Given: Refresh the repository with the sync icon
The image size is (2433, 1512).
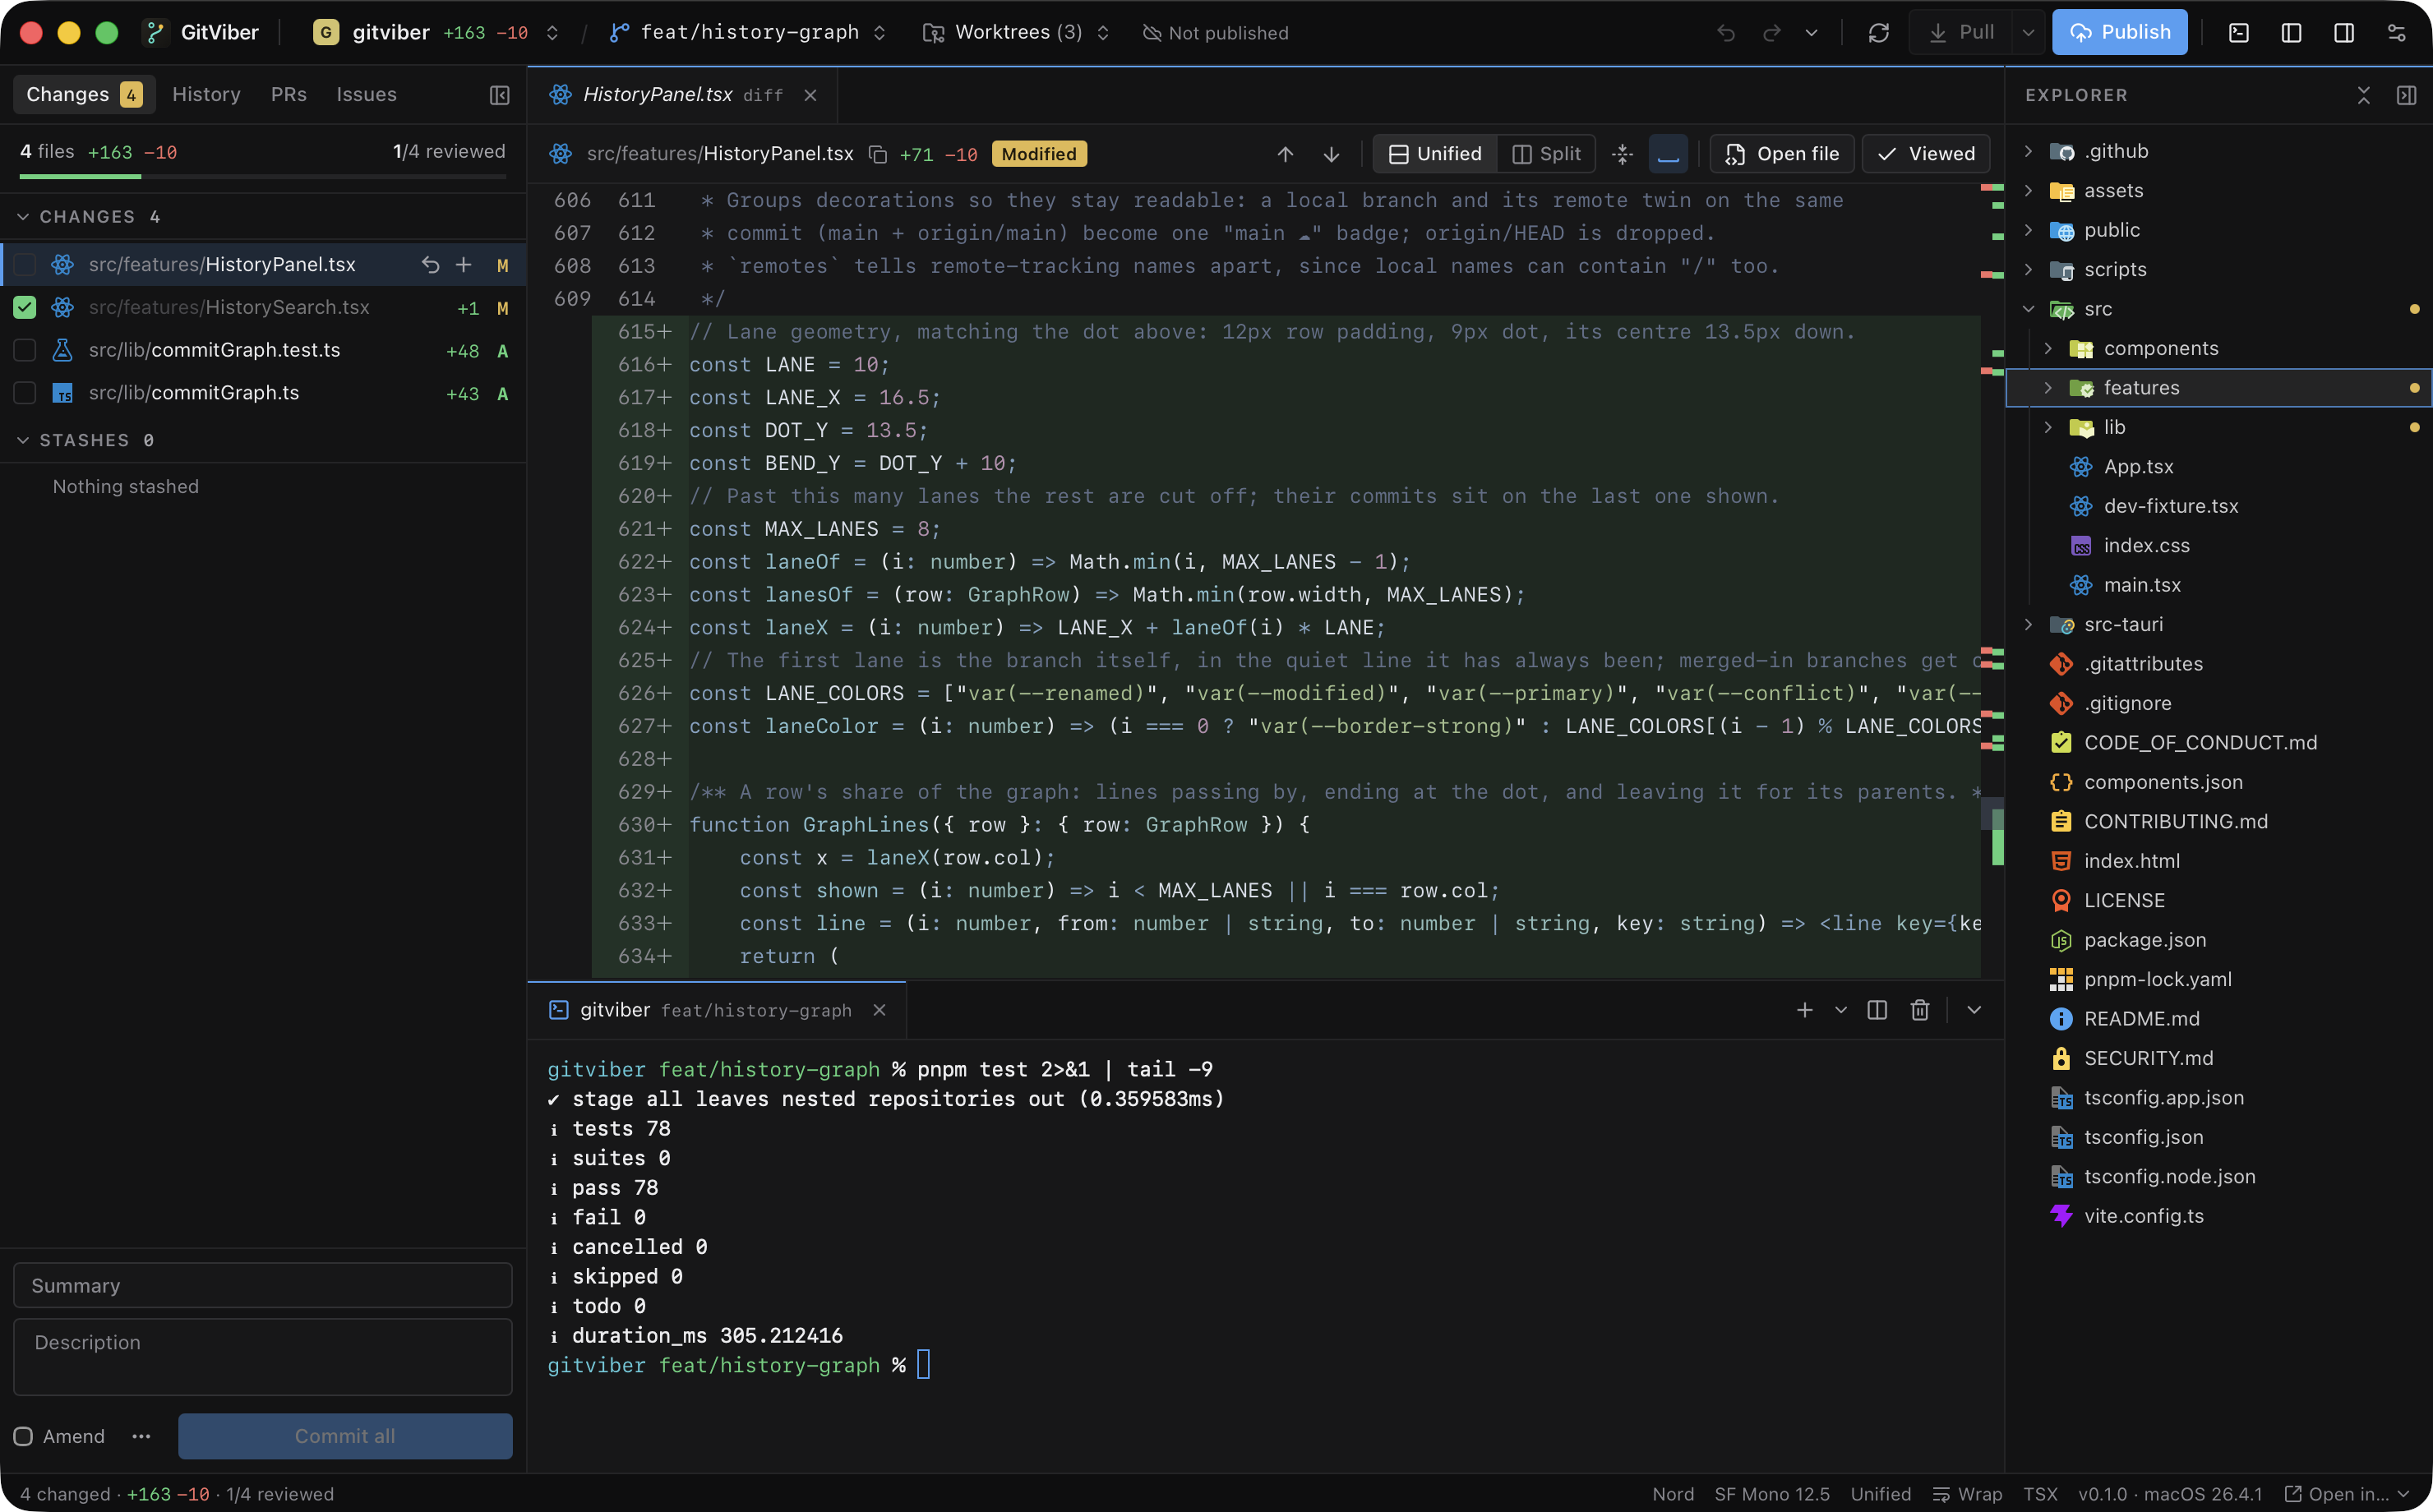Looking at the screenshot, I should pos(1879,33).
